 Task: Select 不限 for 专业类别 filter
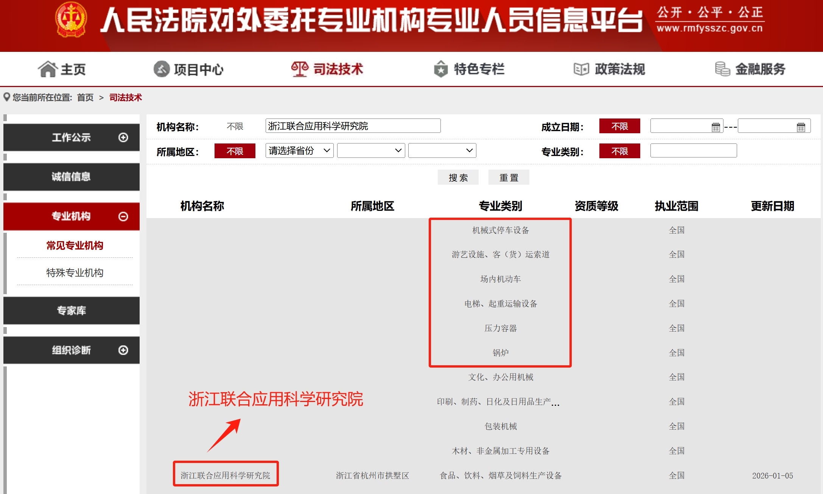click(619, 151)
